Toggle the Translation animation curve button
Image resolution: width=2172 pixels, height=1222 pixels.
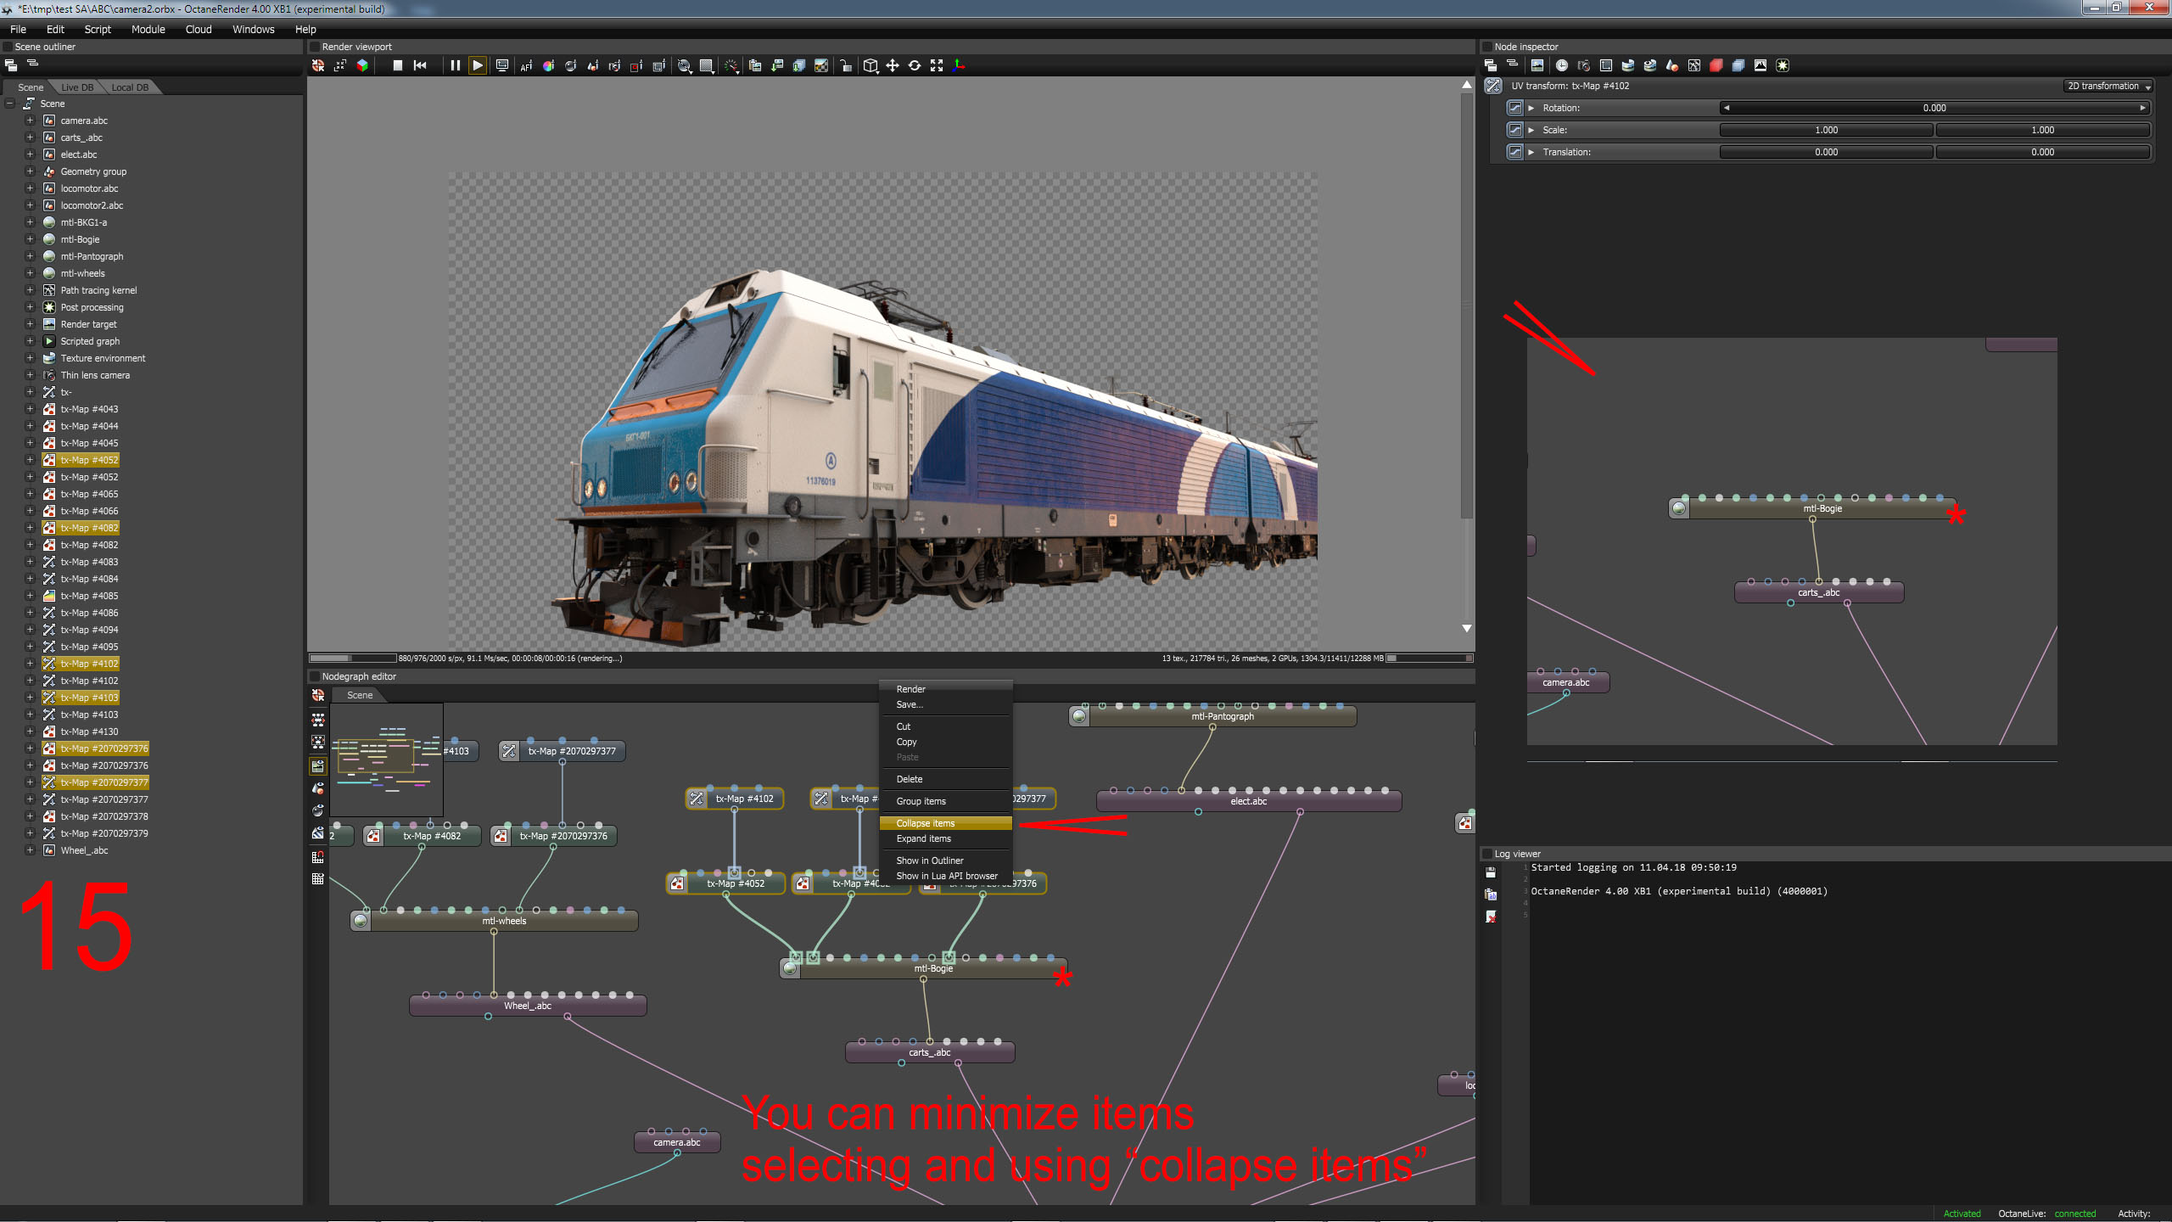(1514, 152)
